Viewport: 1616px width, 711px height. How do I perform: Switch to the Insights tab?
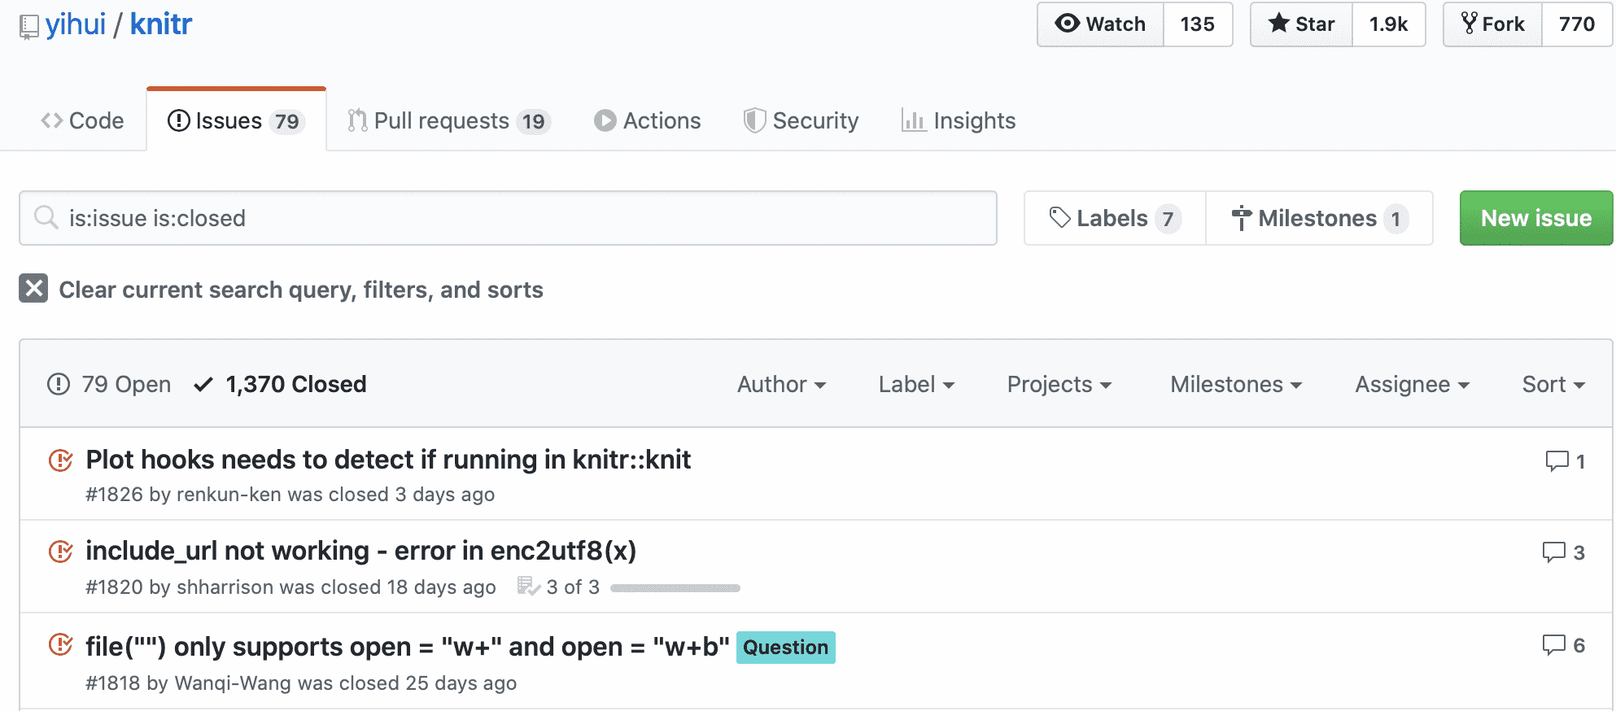[959, 120]
